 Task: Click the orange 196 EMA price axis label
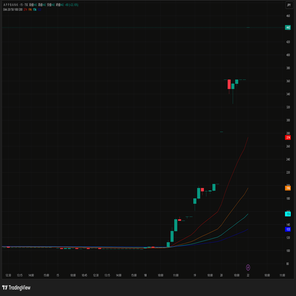click(x=288, y=188)
